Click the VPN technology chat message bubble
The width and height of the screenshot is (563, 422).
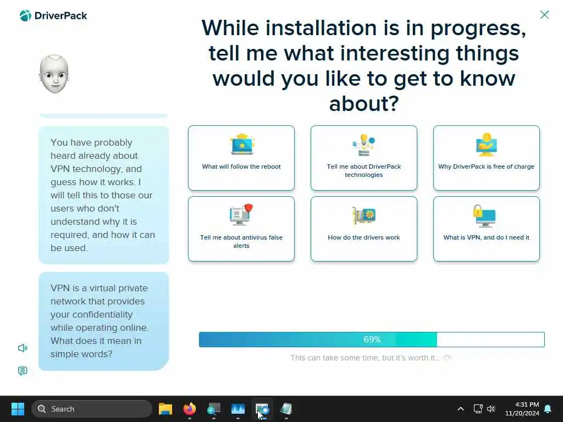(x=104, y=195)
